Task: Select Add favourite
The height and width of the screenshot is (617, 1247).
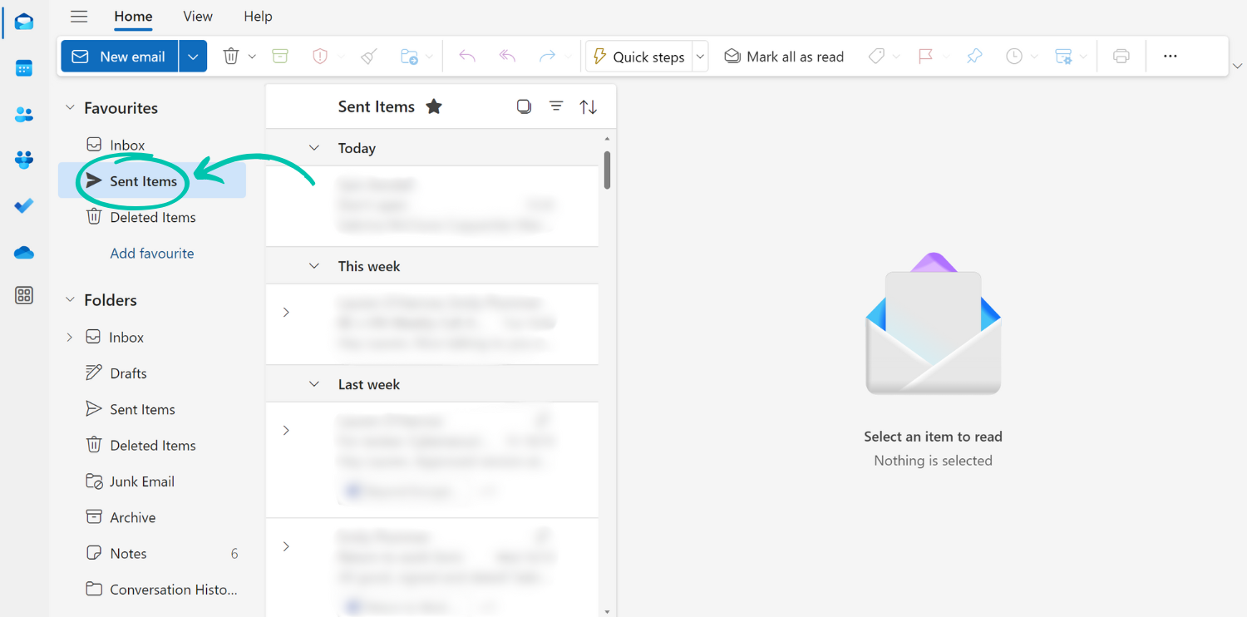Action: point(152,253)
